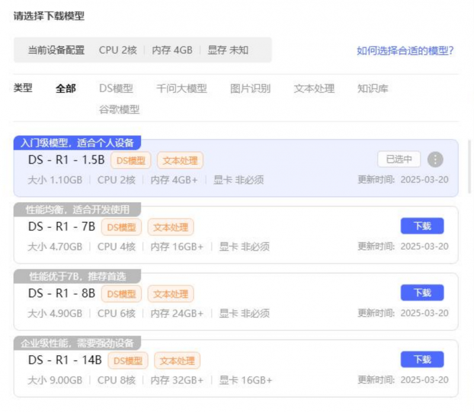Open the 知识库 category tab
The width and height of the screenshot is (474, 412).
(373, 89)
